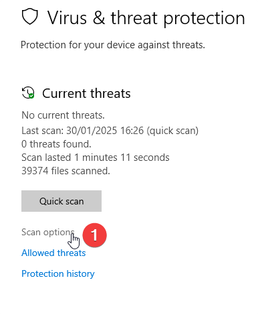
Task: Start a Quick scan
Action: point(61,201)
